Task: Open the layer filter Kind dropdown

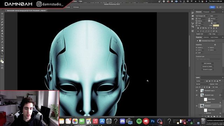Action: click(200, 81)
